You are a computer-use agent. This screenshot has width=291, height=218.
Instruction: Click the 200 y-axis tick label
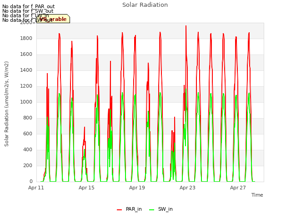tap(28, 165)
